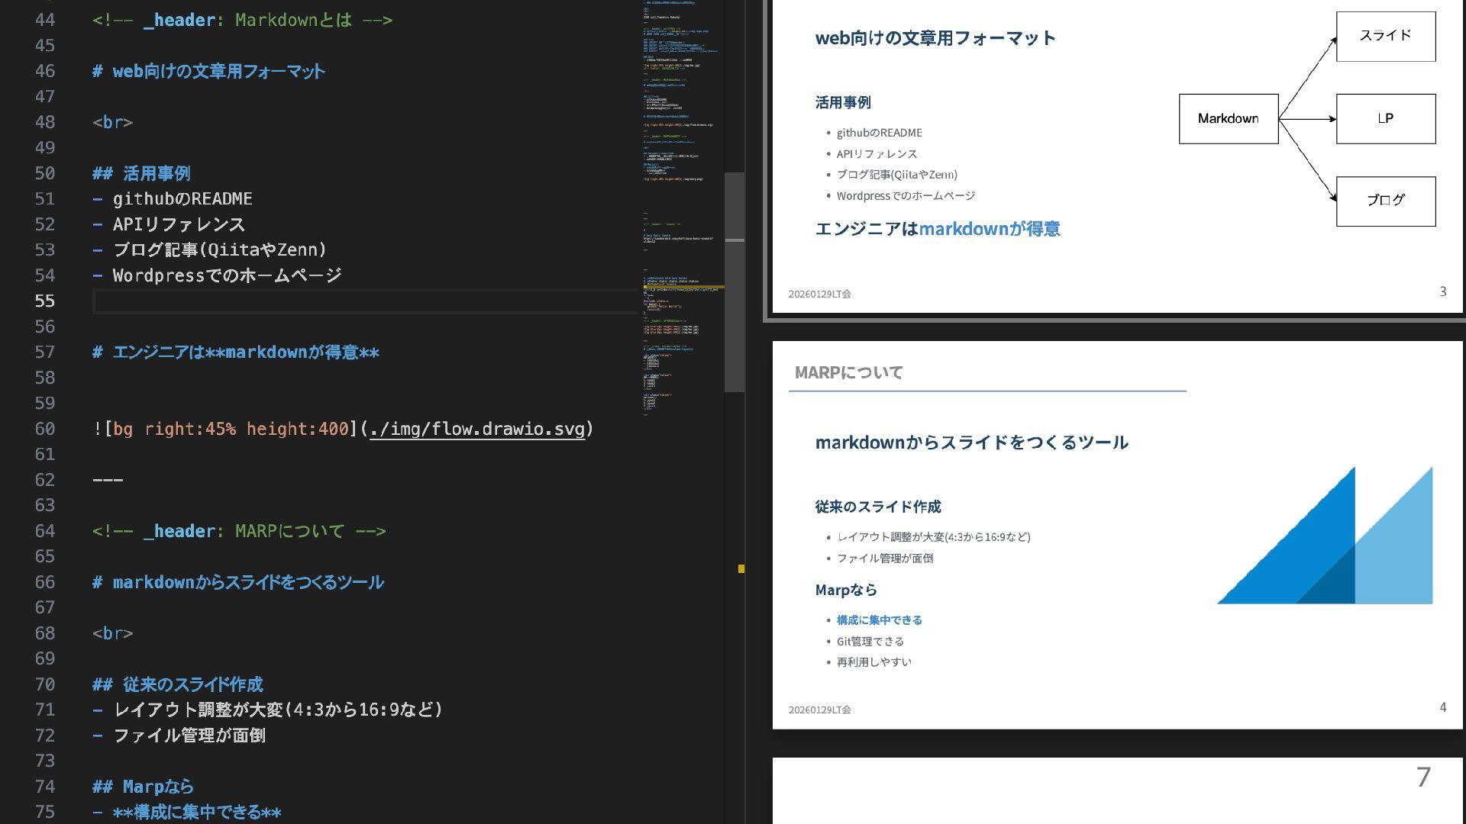Click the blue '構成に集中できる' text in preview
Image resolution: width=1466 pixels, height=824 pixels.
click(x=879, y=620)
